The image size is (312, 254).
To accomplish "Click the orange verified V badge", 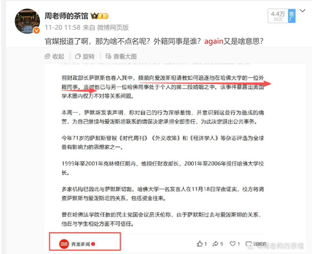I will [36, 30].
